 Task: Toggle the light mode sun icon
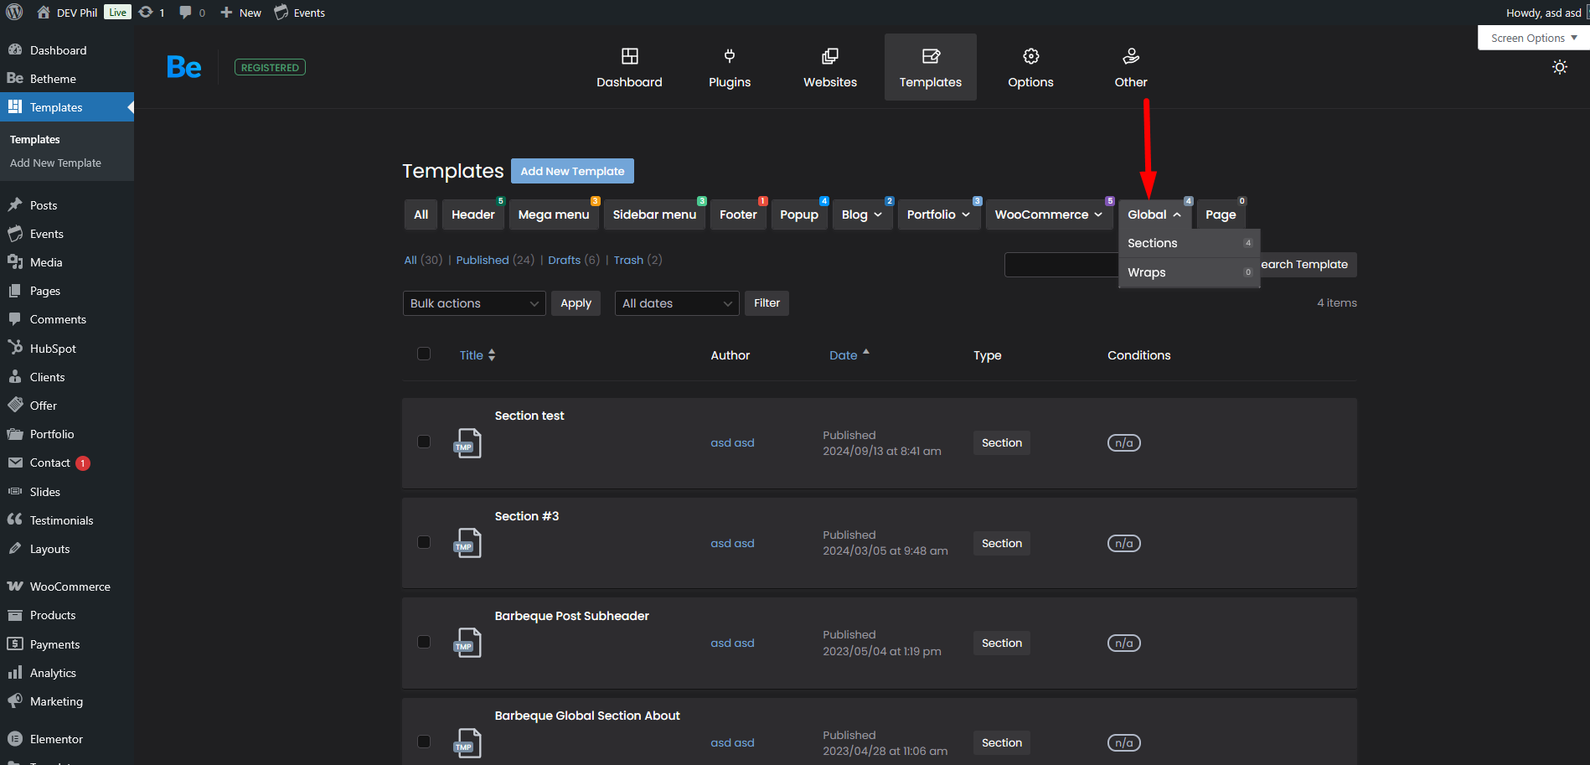[1560, 67]
